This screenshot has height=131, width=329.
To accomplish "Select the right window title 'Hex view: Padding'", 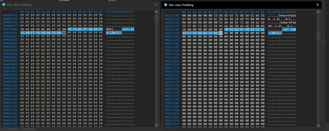I will [181, 5].
